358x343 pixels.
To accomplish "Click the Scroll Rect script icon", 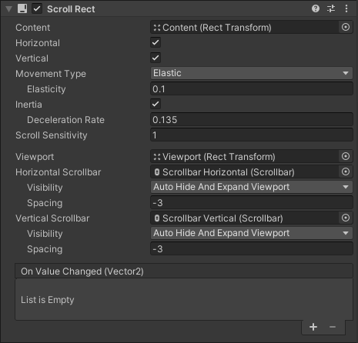I will tap(22, 8).
